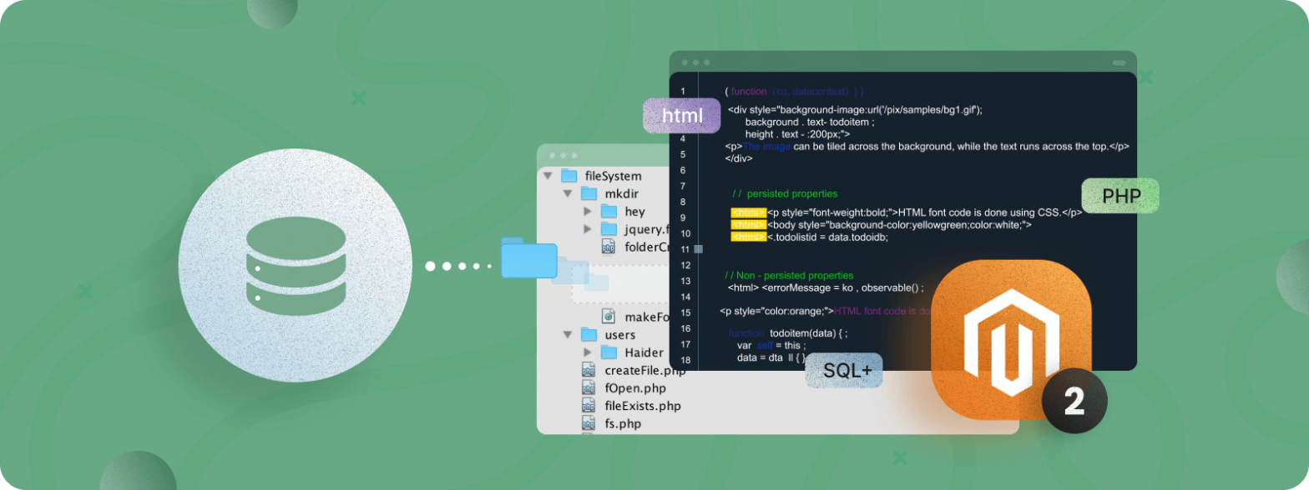Select the createFile.php file icon
1309x490 pixels.
590,371
